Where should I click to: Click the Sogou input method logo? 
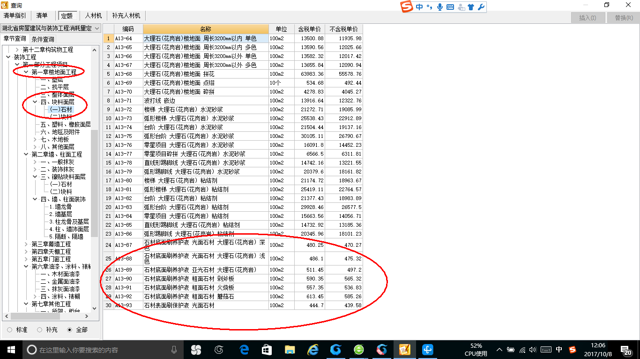pyautogui.click(x=407, y=7)
